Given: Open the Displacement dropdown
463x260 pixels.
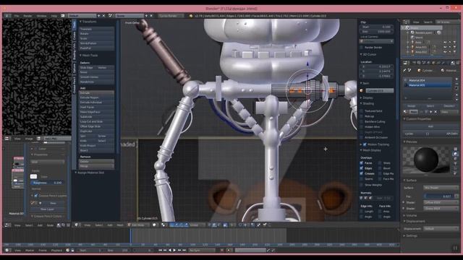Looking at the screenshot, I should click(441, 228).
